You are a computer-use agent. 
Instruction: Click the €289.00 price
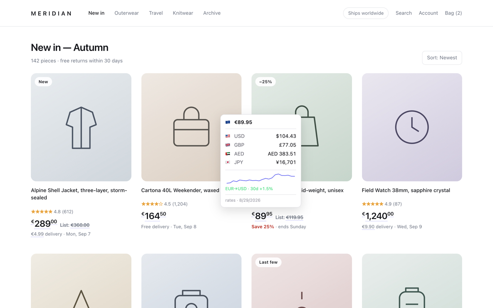click(44, 223)
